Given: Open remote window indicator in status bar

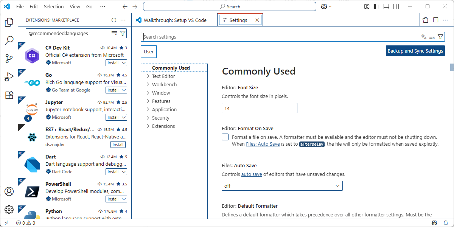Looking at the screenshot, I should (6, 223).
